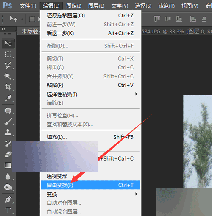
Task: Select the Brush tool
Action: pos(8,122)
